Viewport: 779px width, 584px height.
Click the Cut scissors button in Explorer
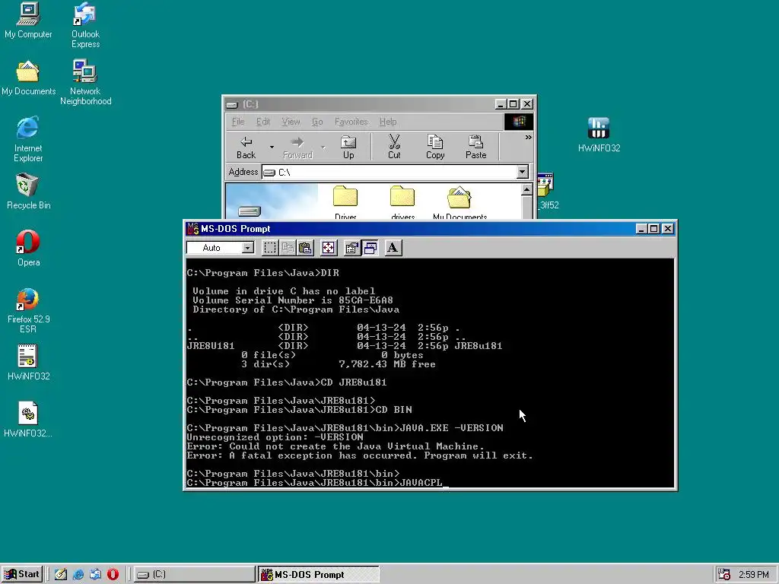pos(394,147)
